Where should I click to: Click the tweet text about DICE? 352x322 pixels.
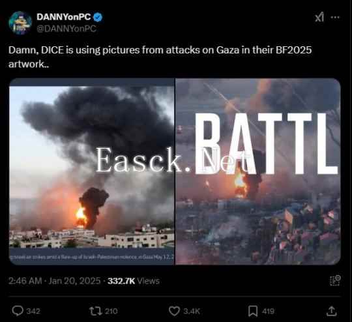pyautogui.click(x=160, y=57)
